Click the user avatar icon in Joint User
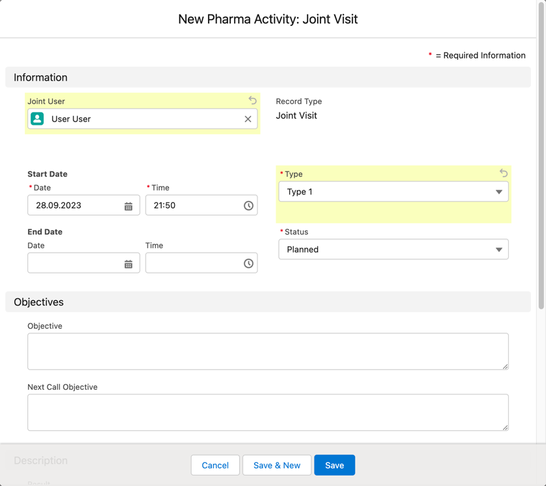The image size is (546, 486). [x=38, y=119]
